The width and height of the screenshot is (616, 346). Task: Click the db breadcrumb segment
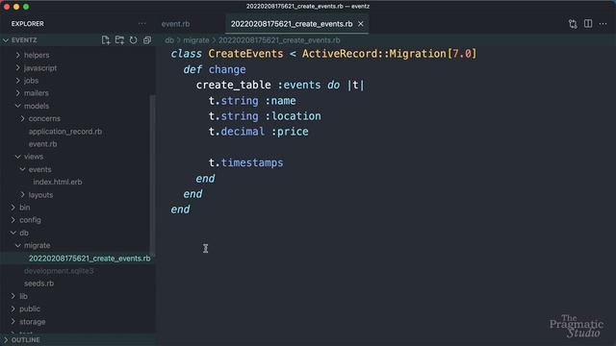click(169, 40)
